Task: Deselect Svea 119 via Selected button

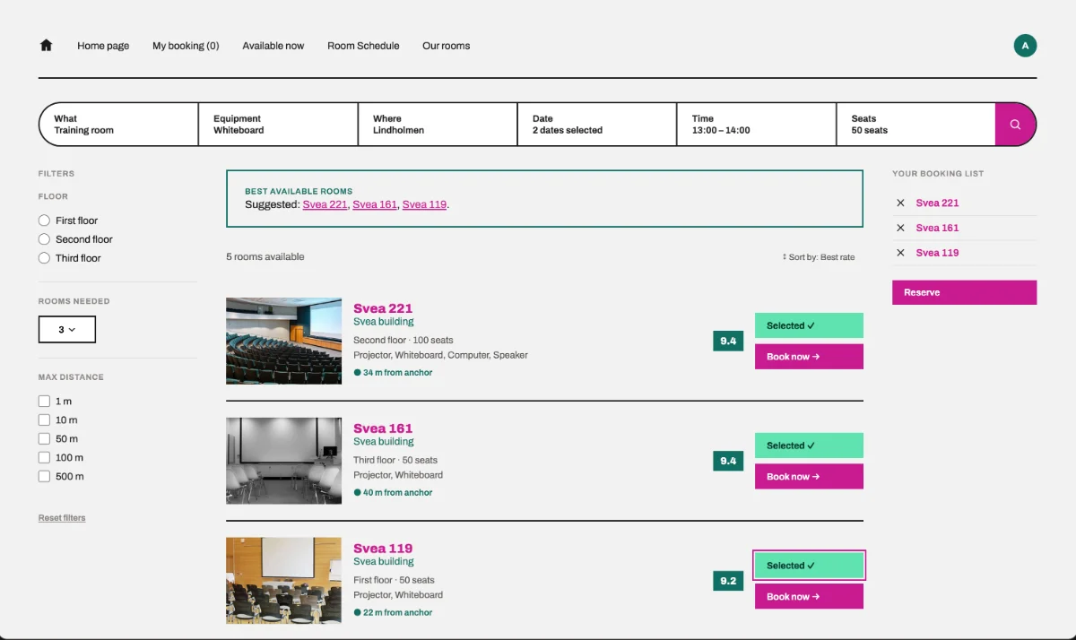Action: (809, 566)
